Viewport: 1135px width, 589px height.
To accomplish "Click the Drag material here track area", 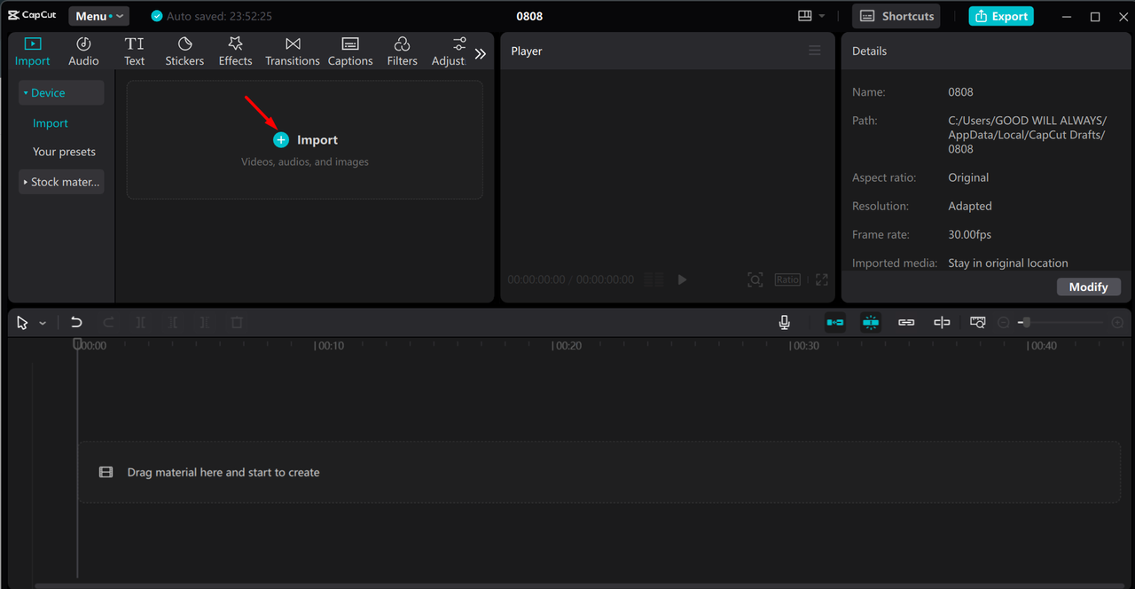I will [599, 472].
